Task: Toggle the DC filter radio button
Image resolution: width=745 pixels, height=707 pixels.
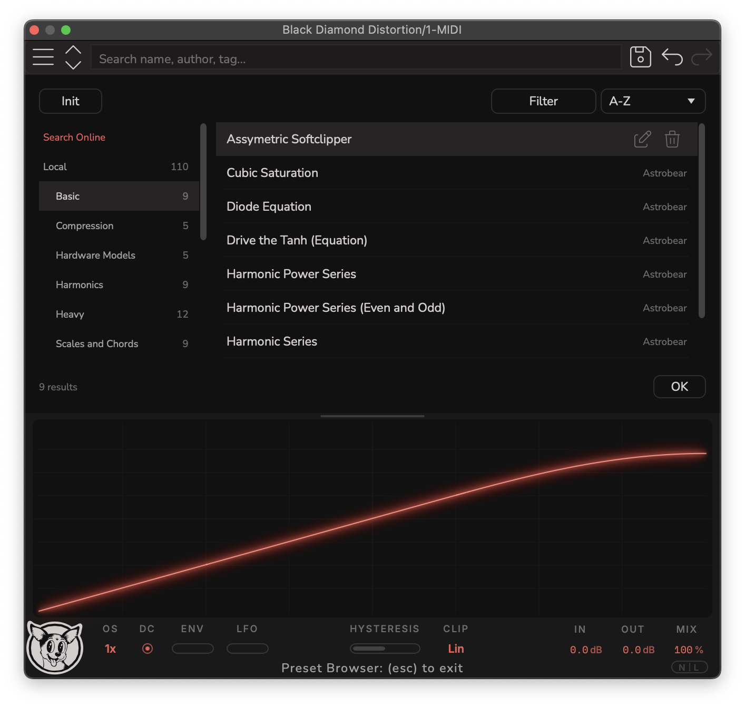Action: (148, 649)
